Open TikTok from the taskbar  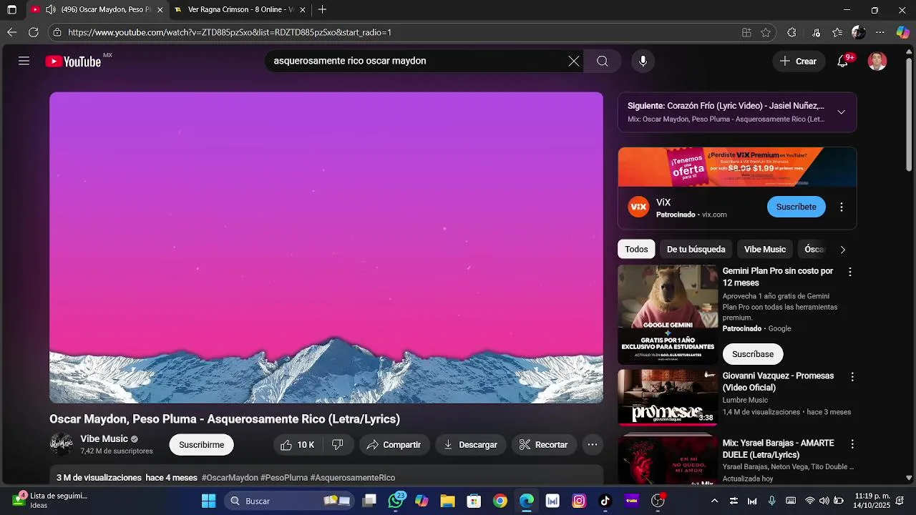tap(605, 501)
